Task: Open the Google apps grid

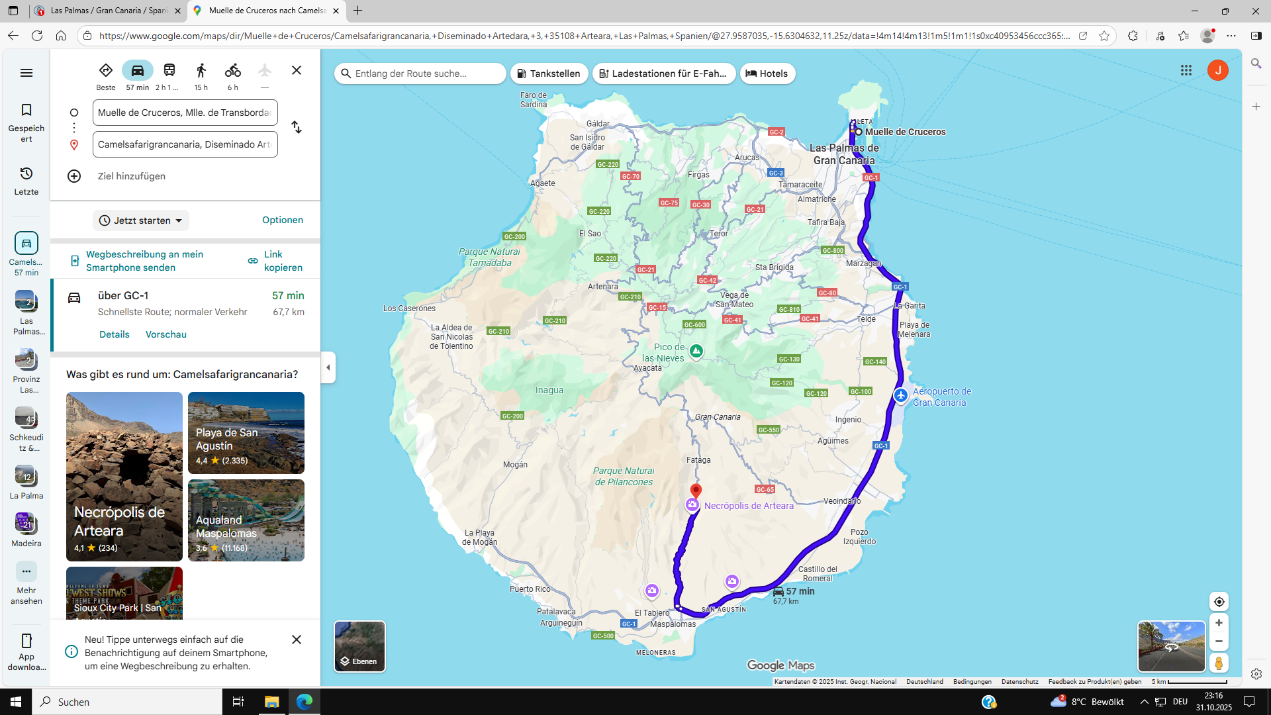Action: (x=1186, y=70)
